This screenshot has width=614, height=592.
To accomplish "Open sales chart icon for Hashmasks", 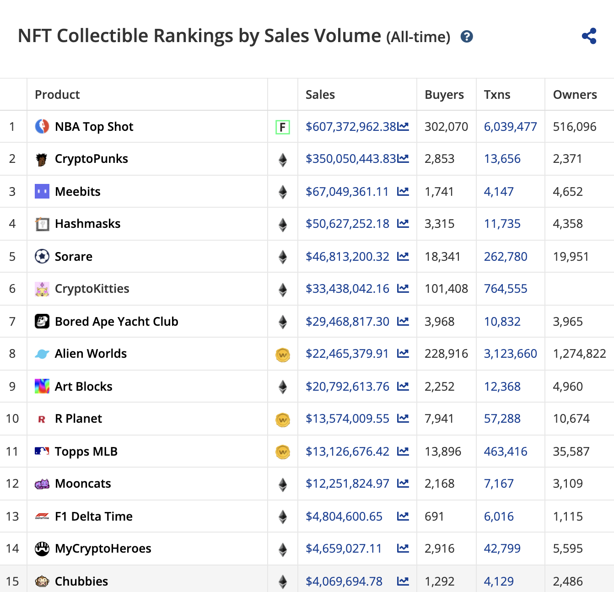I will (403, 224).
